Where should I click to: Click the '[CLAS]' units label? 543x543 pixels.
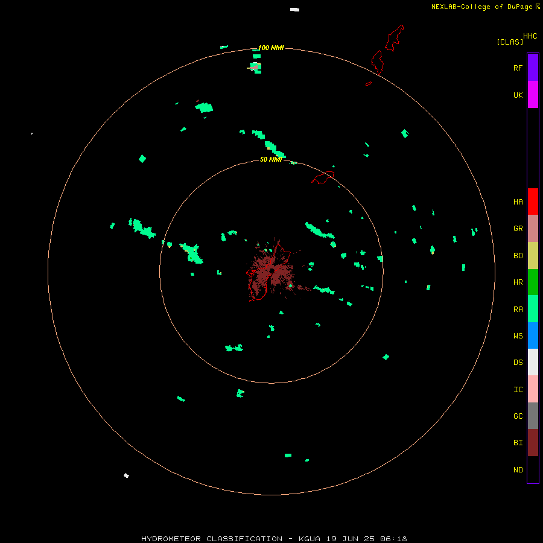[510, 42]
